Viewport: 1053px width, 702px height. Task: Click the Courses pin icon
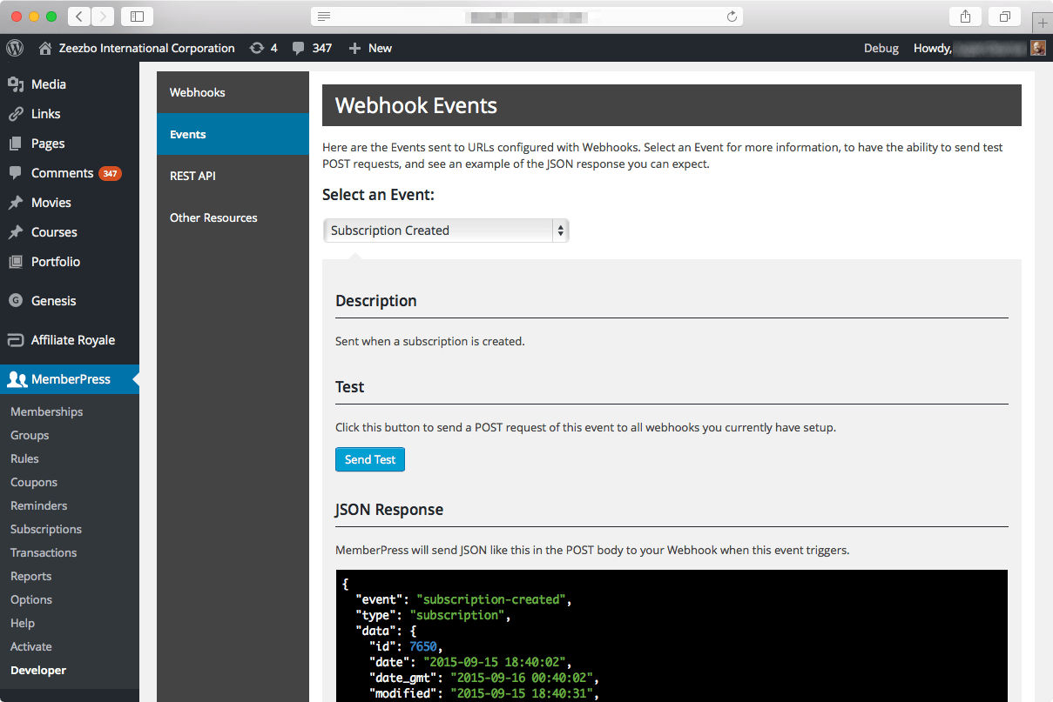16,232
